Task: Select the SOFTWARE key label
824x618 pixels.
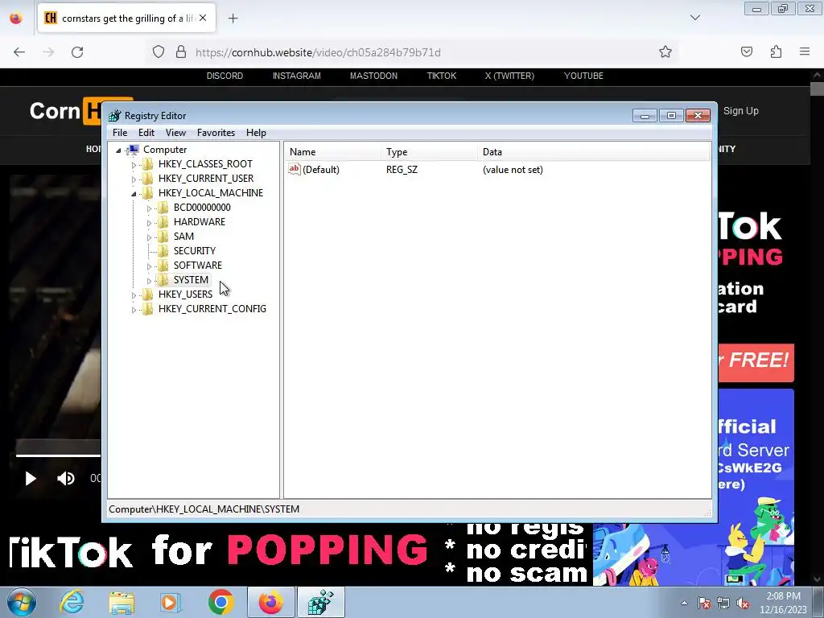Action: (198, 265)
